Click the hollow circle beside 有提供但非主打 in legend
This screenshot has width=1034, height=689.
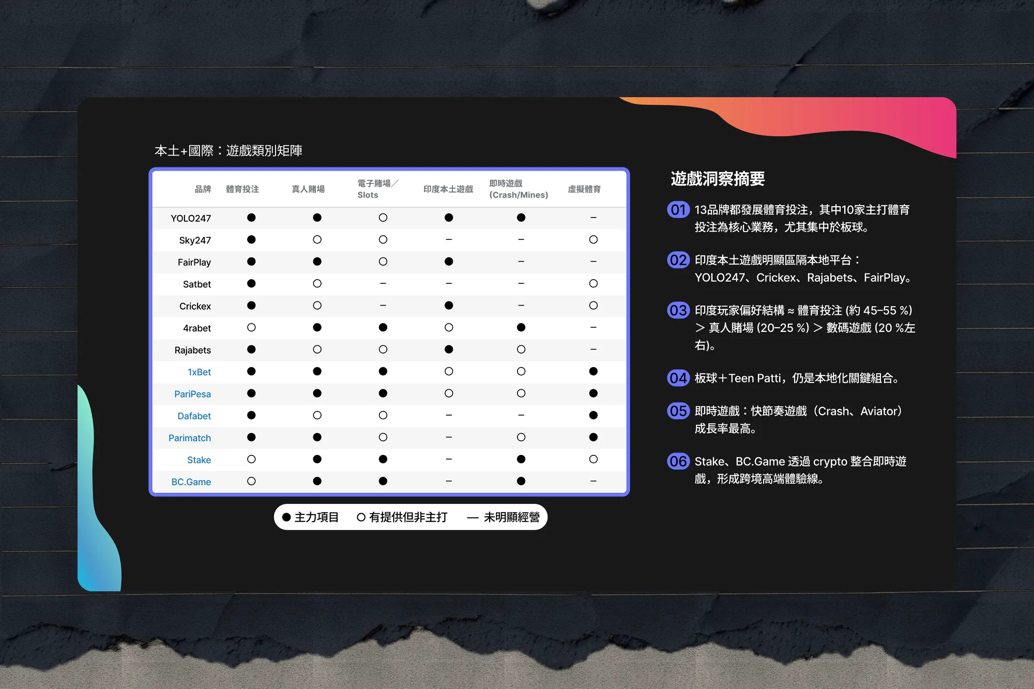pos(361,517)
